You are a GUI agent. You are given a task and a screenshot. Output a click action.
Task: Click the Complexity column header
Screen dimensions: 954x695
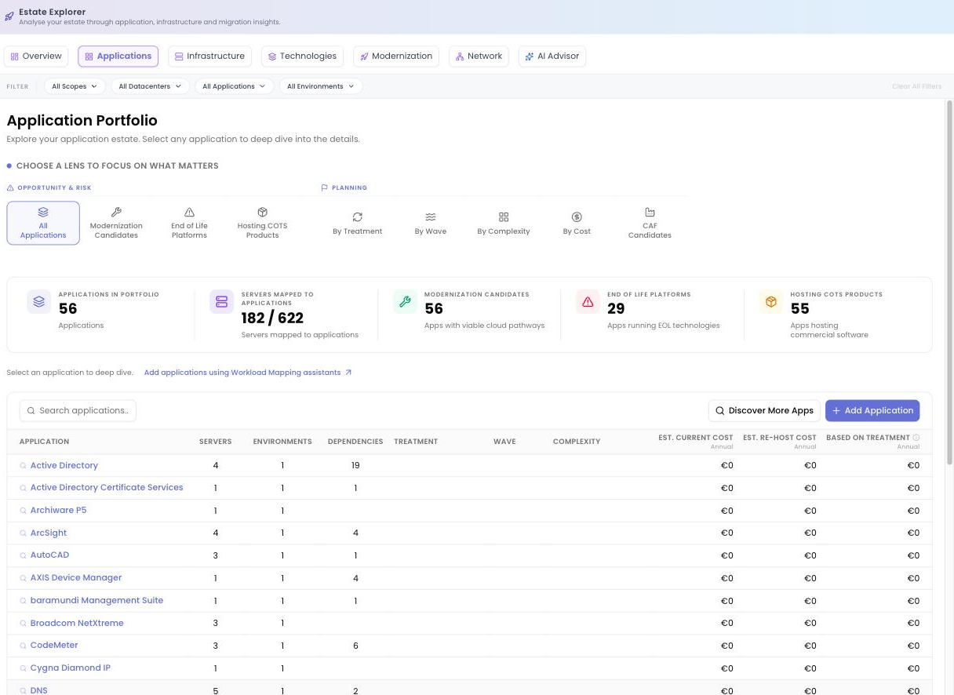coord(577,442)
